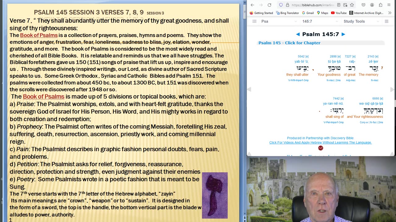Open the Firefox account icon
This screenshot has height=222, width=396.
[x=372, y=5]
